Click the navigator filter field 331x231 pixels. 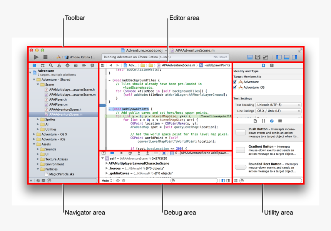pyautogui.click(x=72, y=180)
